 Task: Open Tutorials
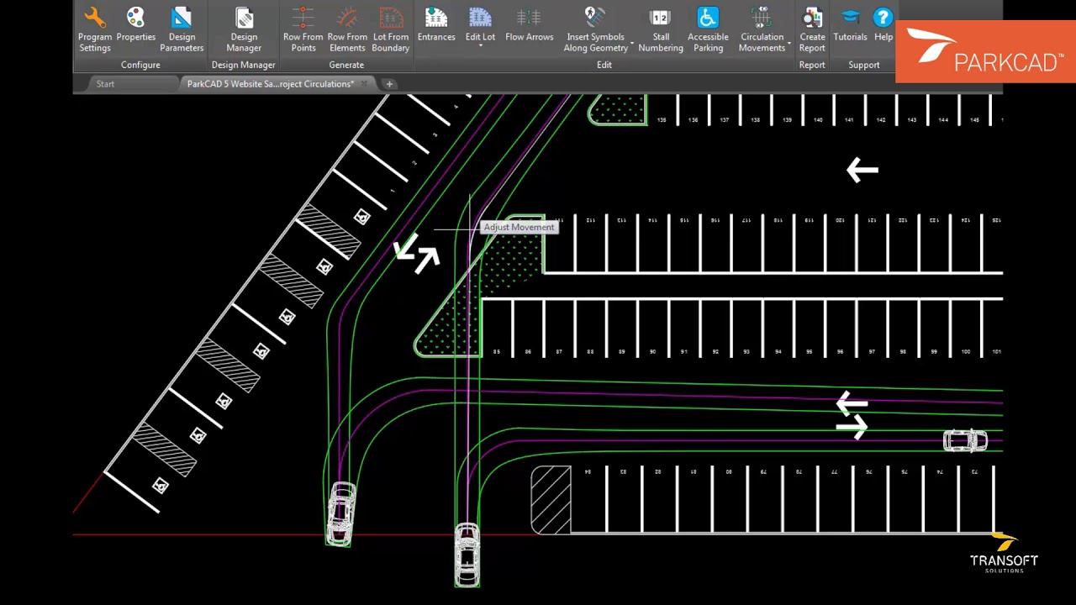850,25
